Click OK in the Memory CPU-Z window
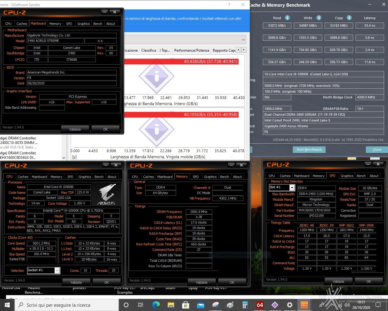Image resolution: width=388 pixels, height=311 pixels. (x=232, y=282)
